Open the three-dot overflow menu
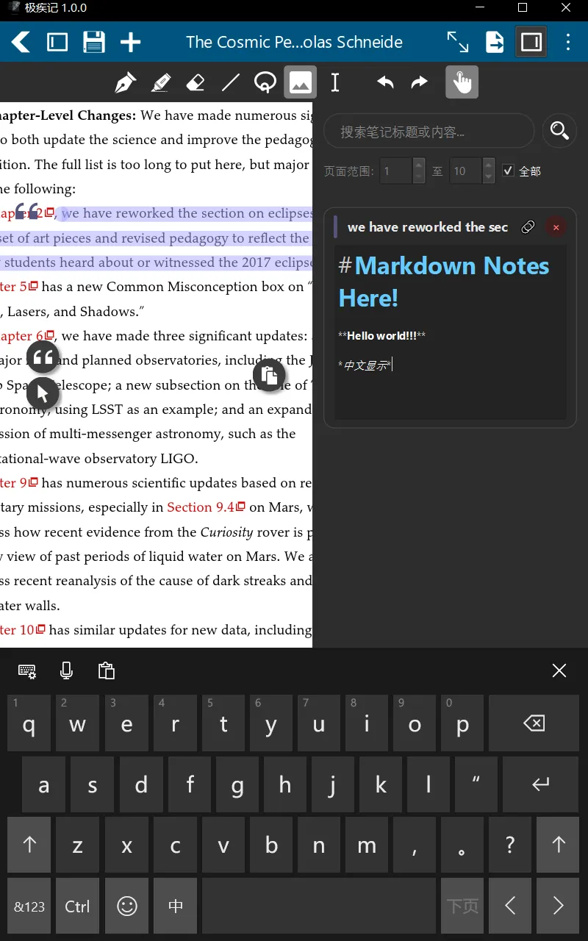This screenshot has width=588, height=941. 568,42
